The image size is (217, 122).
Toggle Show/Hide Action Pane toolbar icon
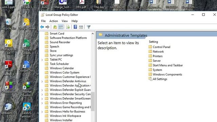81,27
